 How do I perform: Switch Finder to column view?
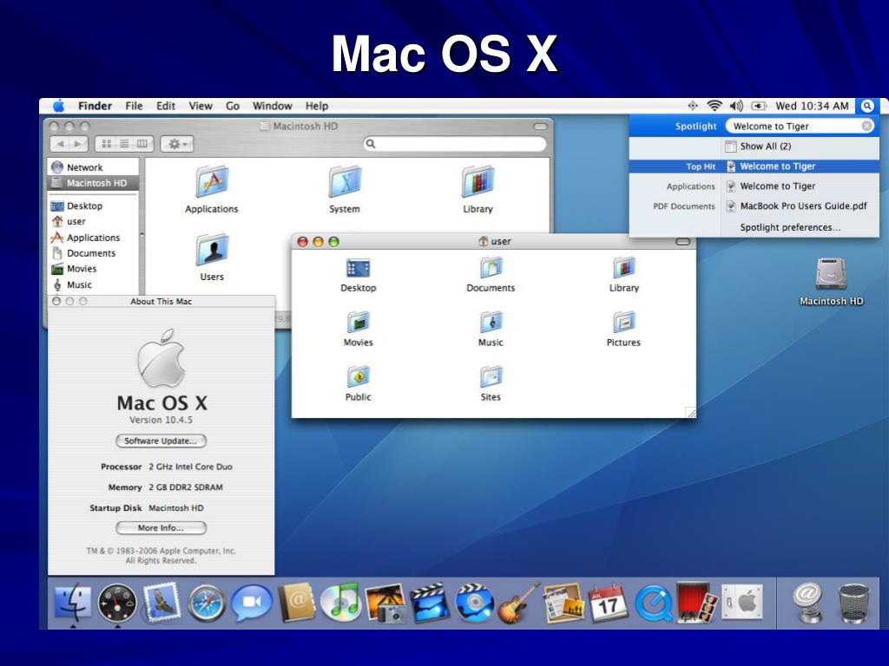click(x=143, y=144)
